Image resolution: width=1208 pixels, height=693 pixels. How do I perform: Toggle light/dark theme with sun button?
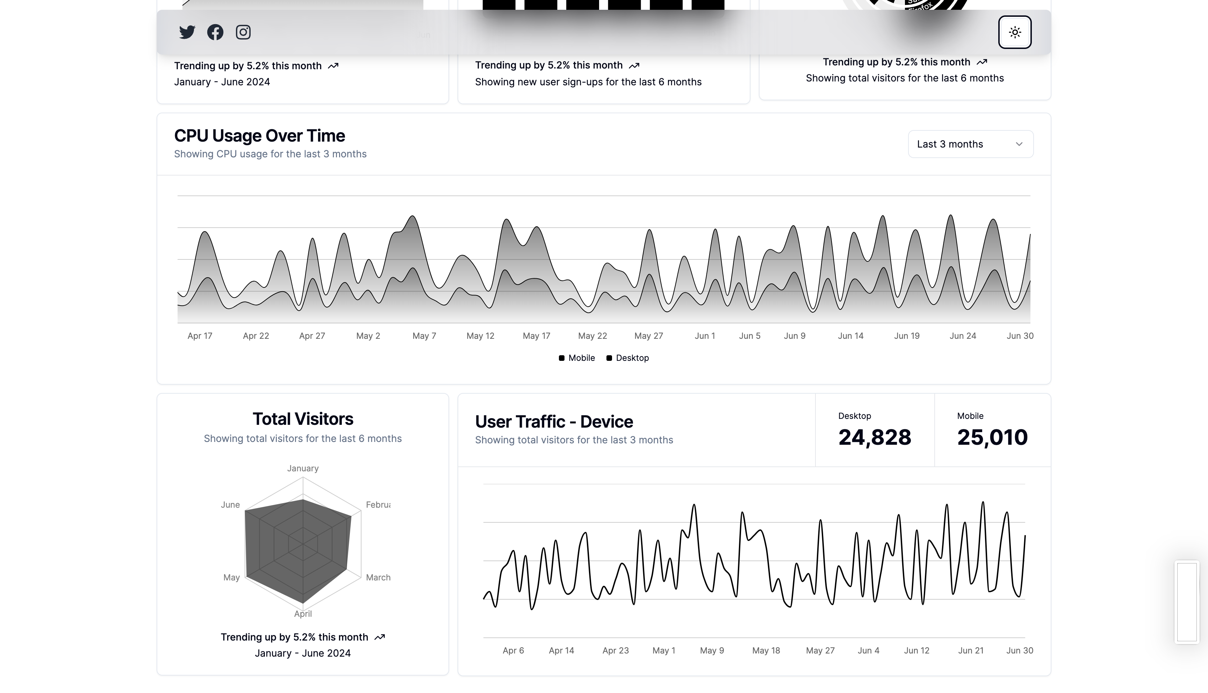point(1014,32)
